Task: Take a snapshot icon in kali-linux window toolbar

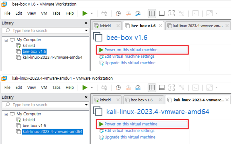Action: [118, 88]
